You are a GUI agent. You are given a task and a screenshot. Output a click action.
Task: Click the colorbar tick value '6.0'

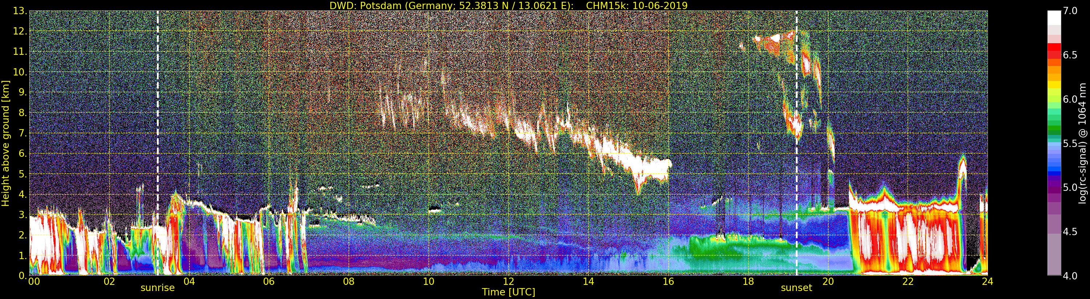[x=1070, y=99]
